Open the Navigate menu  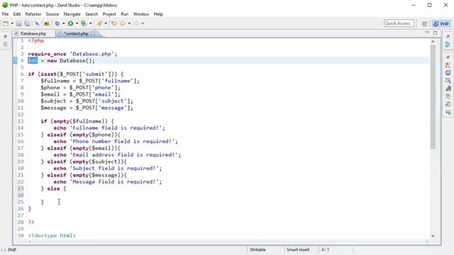72,14
